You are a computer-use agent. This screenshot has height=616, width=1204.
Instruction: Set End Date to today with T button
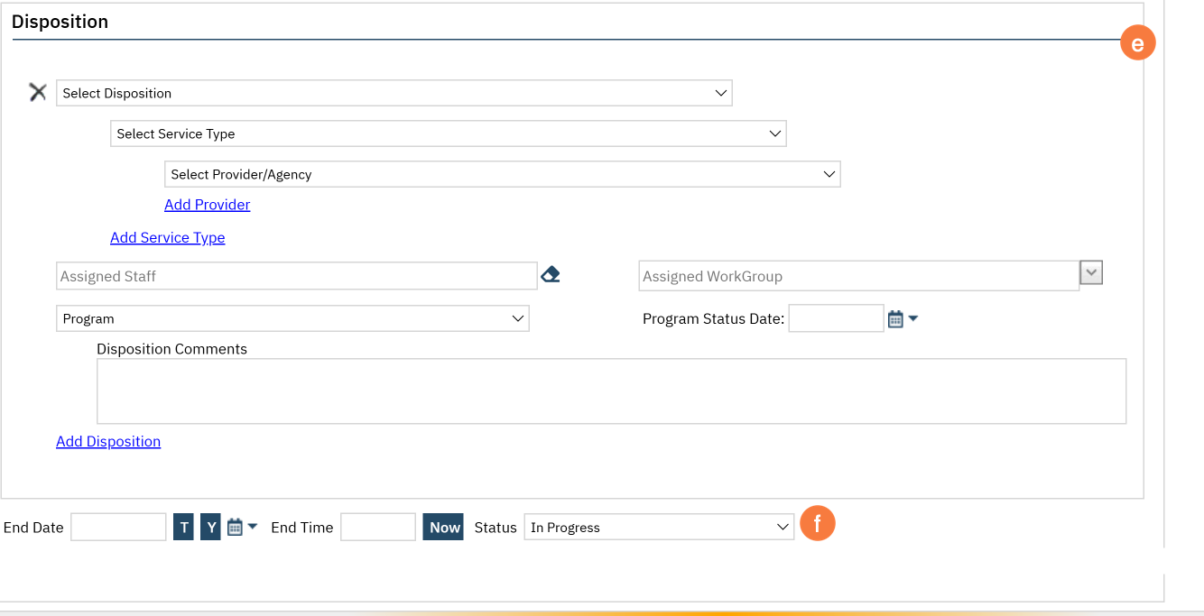point(184,528)
